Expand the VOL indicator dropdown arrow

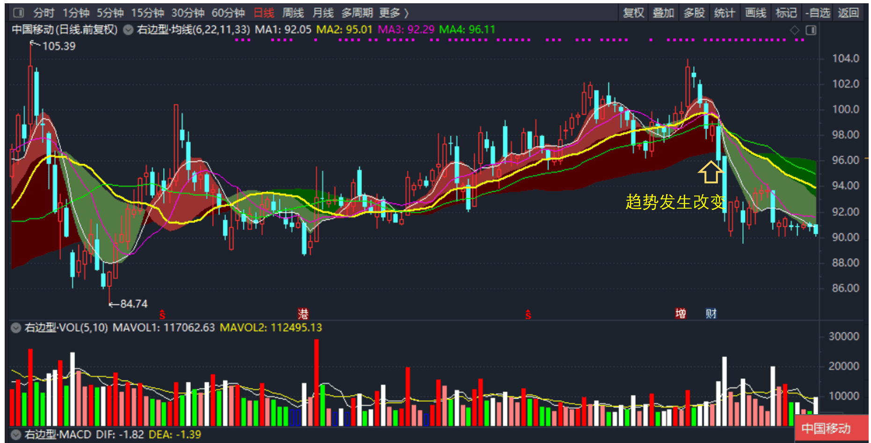tap(16, 327)
